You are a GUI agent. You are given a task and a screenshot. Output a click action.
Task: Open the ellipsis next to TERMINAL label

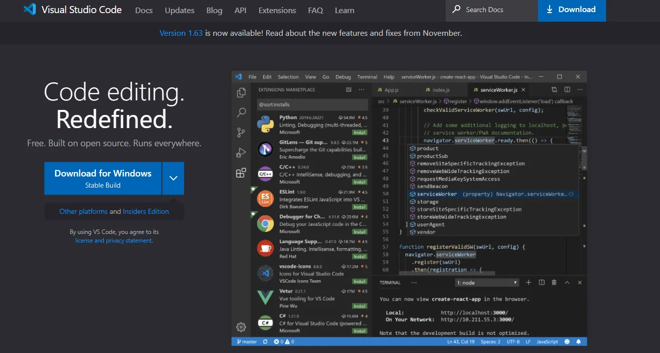pyautogui.click(x=414, y=282)
